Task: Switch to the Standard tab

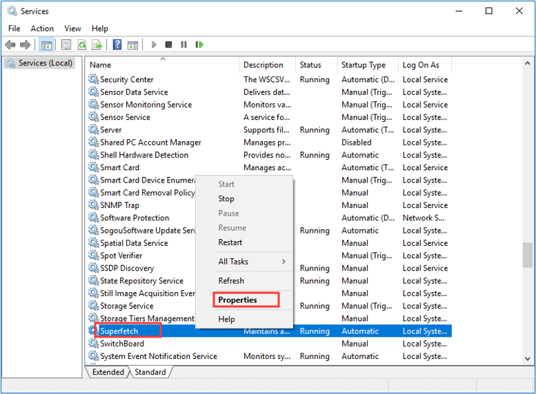Action: pyautogui.click(x=150, y=372)
